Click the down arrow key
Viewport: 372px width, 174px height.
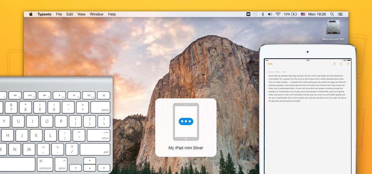tap(89, 168)
